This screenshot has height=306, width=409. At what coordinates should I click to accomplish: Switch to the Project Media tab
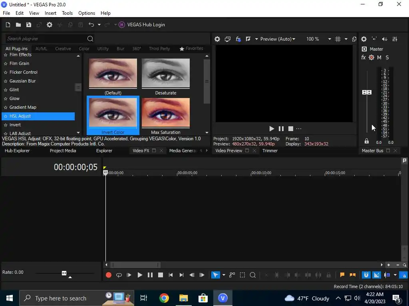(x=63, y=151)
